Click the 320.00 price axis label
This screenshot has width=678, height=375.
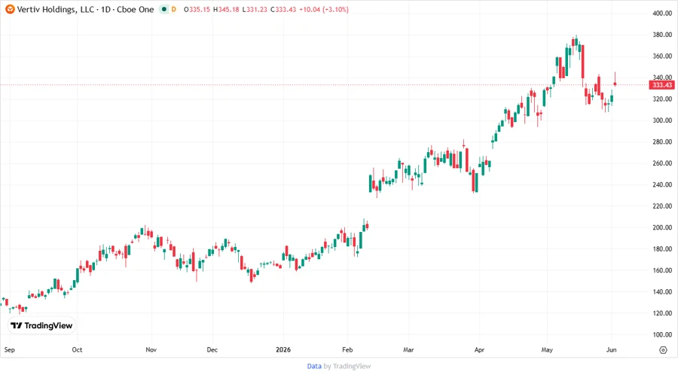662,99
